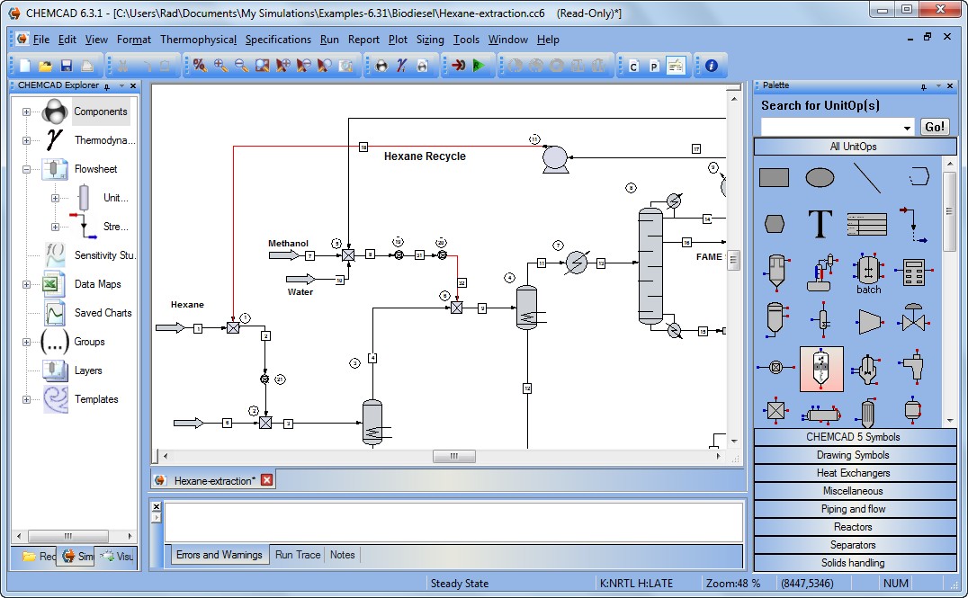Image resolution: width=968 pixels, height=598 pixels.
Task: Open the Separators palette group
Action: coord(855,544)
